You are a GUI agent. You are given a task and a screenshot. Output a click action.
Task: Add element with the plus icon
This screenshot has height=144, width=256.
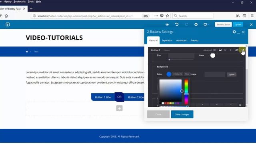click(119, 108)
